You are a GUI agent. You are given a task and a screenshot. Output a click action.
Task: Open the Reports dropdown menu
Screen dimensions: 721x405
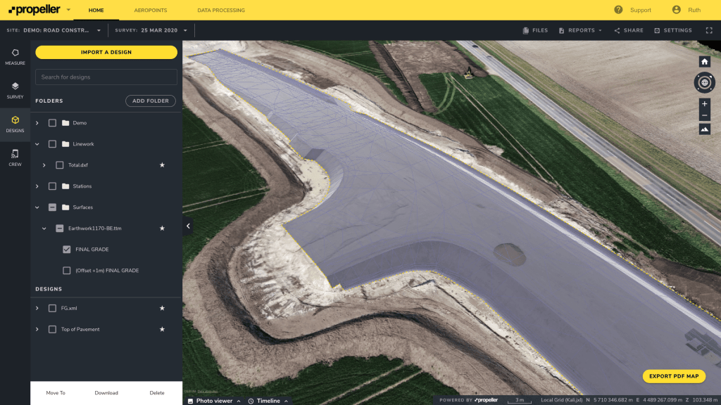(581, 30)
